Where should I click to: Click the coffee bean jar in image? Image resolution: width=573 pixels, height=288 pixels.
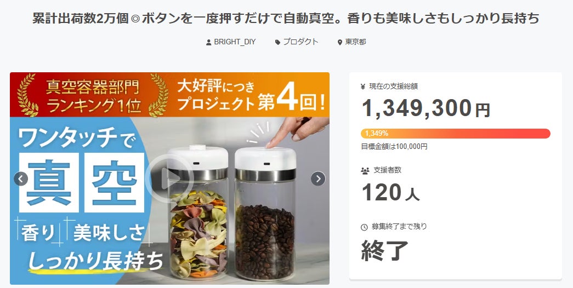265,214
